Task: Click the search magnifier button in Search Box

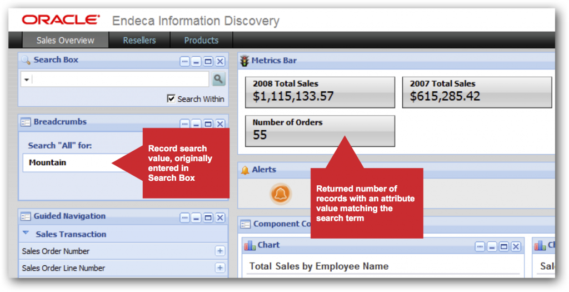Action: click(x=218, y=79)
